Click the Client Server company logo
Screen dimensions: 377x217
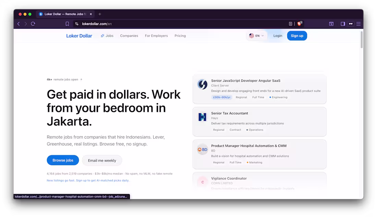coord(203,84)
